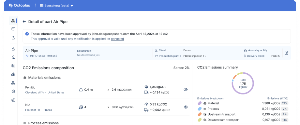Open the stacked cubes materials sidebar item

tap(13, 74)
